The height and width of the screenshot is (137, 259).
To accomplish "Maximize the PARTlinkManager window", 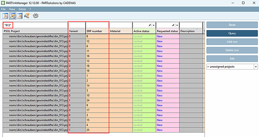I will pyautogui.click(x=243, y=3).
